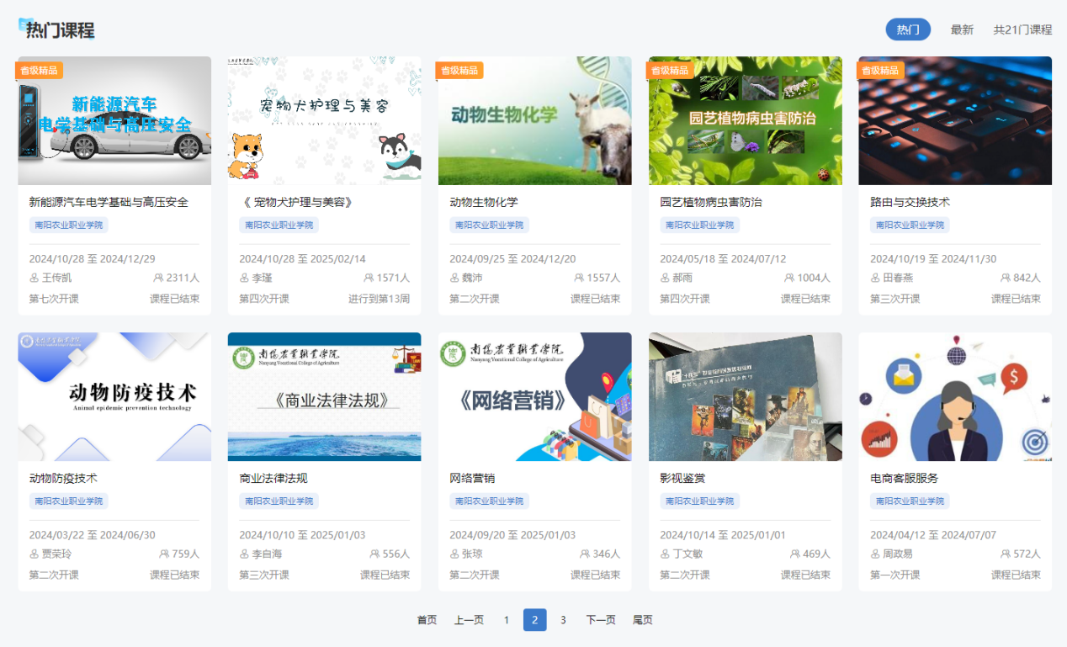The width and height of the screenshot is (1067, 647).
Task: Switch to the 热门 sorting tab
Action: [x=907, y=29]
